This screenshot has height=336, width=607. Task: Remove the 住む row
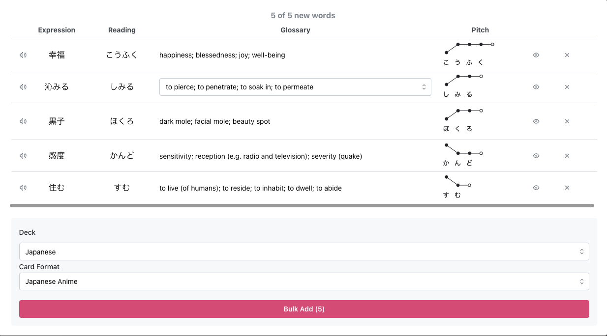567,188
